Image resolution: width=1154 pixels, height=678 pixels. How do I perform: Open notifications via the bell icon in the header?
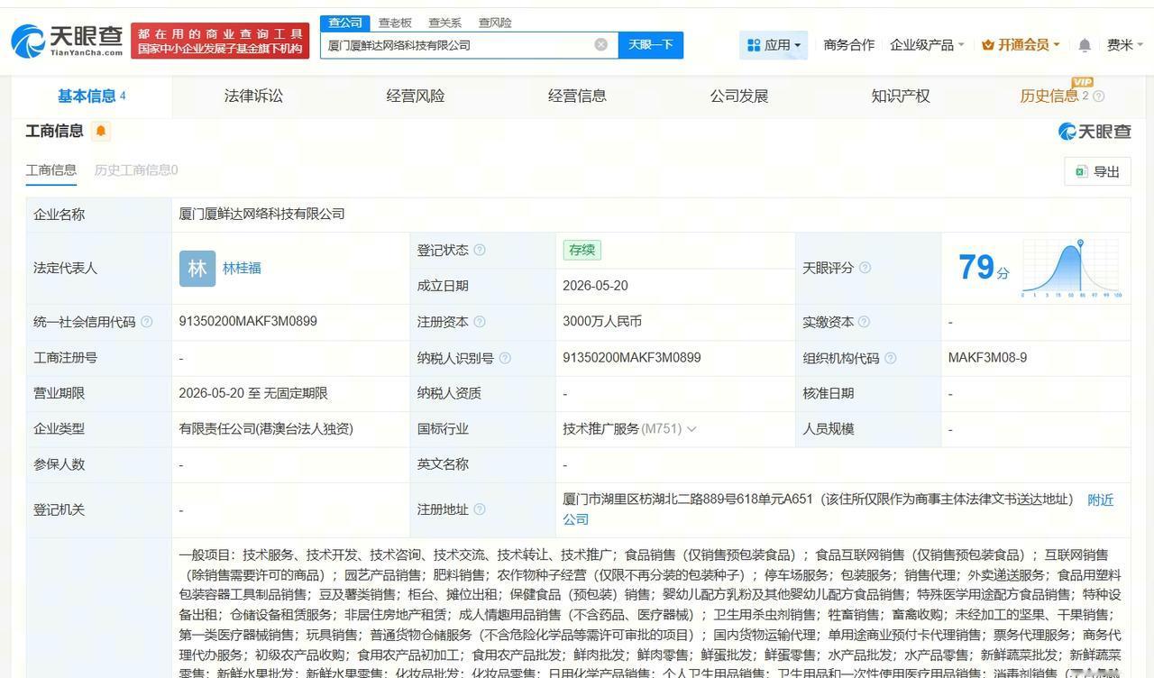pyautogui.click(x=1085, y=44)
